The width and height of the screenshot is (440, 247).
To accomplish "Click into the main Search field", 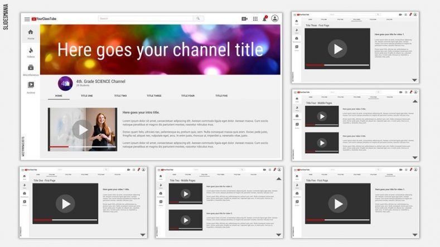I will point(146,18).
